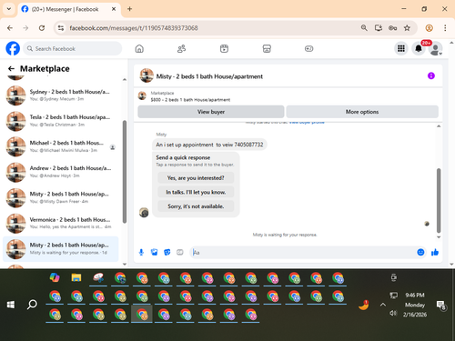Show hidden system tray icons
Viewport: 455px width, 341px height.
point(383,305)
